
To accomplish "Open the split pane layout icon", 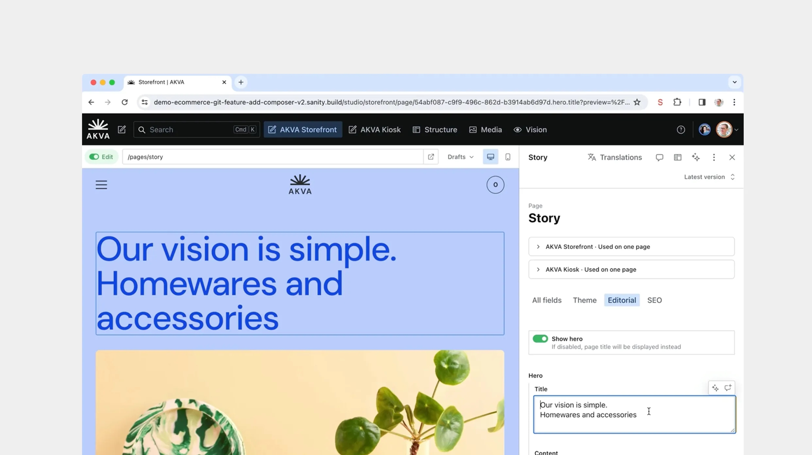I will (678, 158).
